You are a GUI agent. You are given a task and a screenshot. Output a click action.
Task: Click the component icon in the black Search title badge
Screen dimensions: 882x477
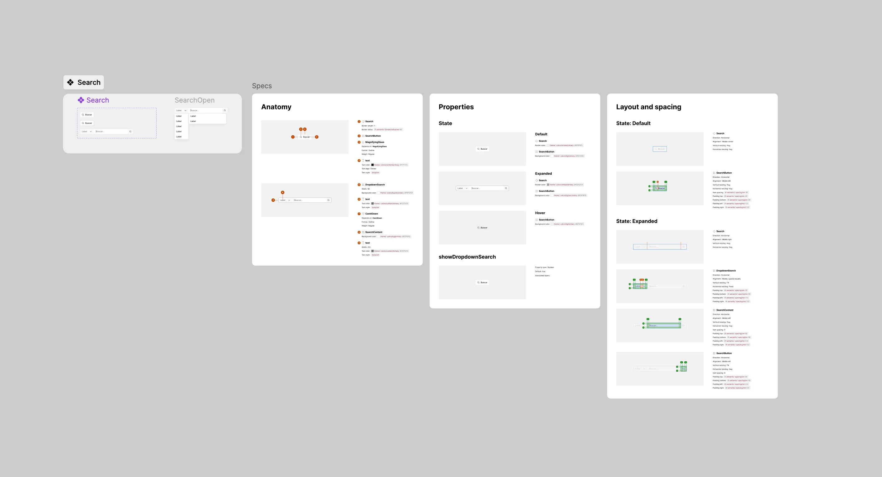(x=70, y=83)
